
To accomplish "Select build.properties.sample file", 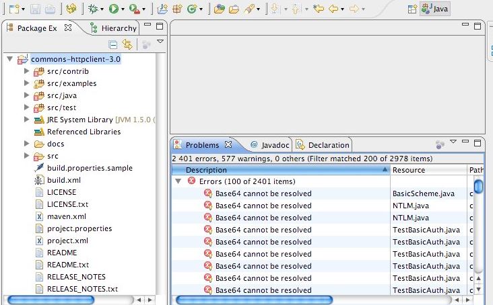I will click(x=90, y=168).
